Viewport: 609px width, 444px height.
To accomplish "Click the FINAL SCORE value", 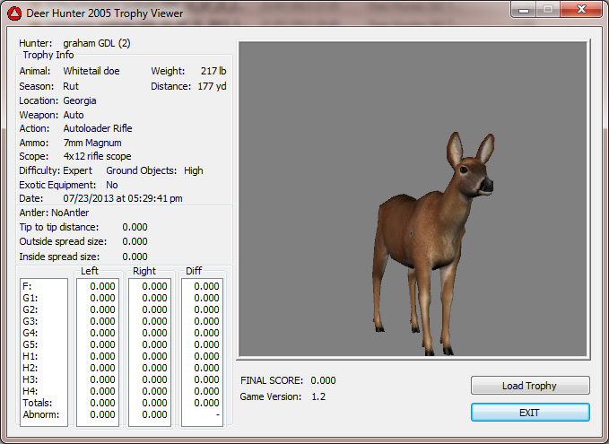I will pyautogui.click(x=323, y=380).
